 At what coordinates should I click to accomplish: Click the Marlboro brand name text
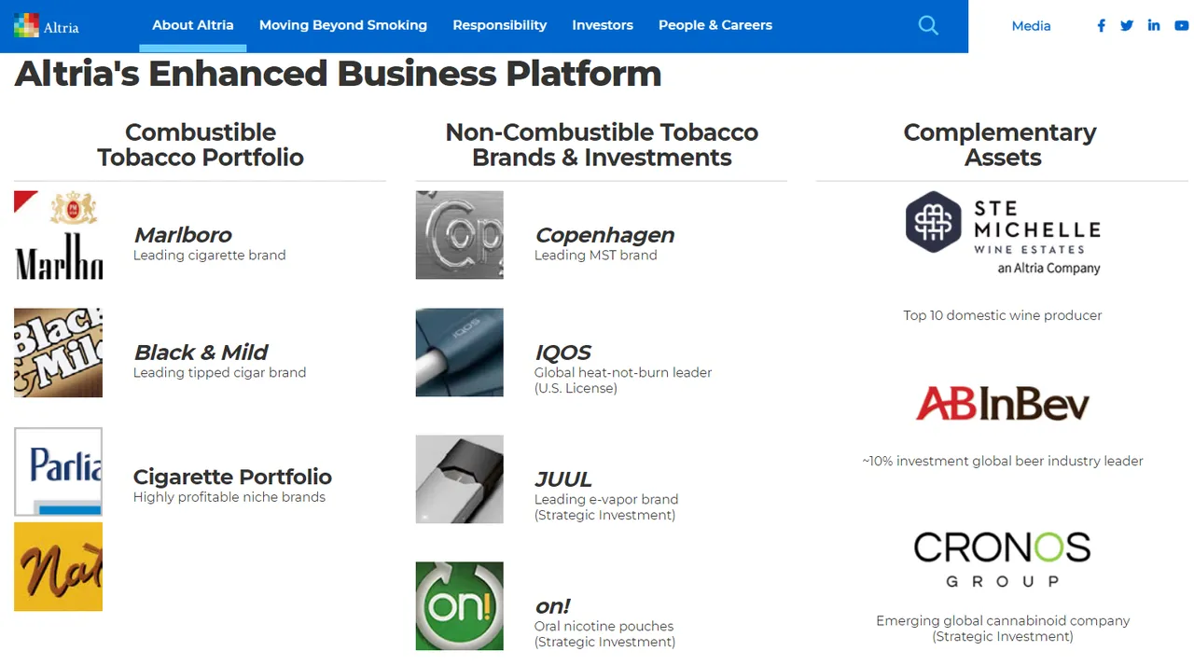click(x=183, y=235)
